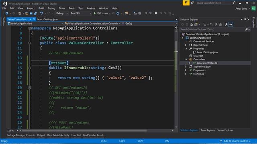This screenshot has height=144, width=257.
Task: Open the Output window tab
Action: [x=41, y=135]
